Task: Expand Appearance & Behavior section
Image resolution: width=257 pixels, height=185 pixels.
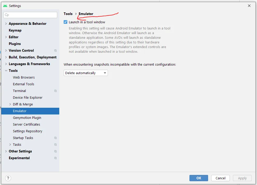Action: coord(6,24)
